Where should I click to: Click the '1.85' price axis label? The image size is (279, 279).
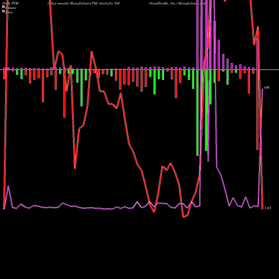click(268, 208)
